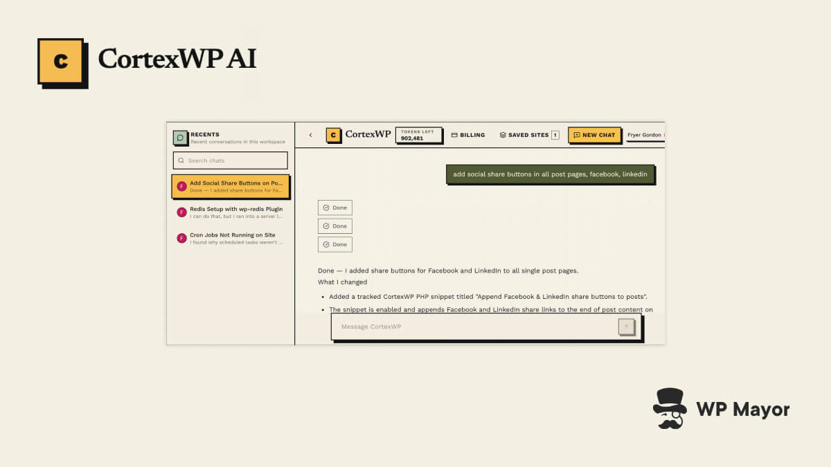
Task: Click avatar of Cron Jobs Not Running chat
Action: pyautogui.click(x=181, y=238)
